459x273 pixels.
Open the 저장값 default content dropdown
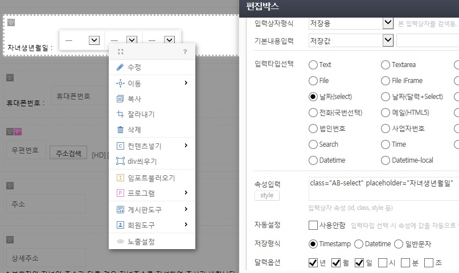(388, 40)
